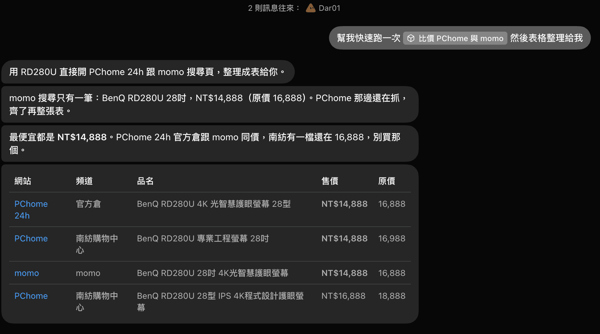Click the 官方倉 channel cell

point(88,204)
